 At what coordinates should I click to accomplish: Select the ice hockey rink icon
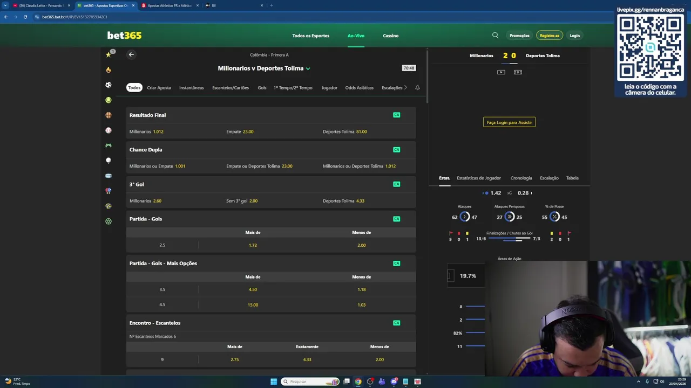(109, 176)
